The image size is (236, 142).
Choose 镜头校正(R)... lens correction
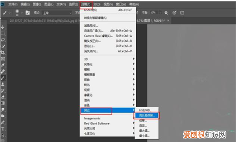click(x=108, y=41)
